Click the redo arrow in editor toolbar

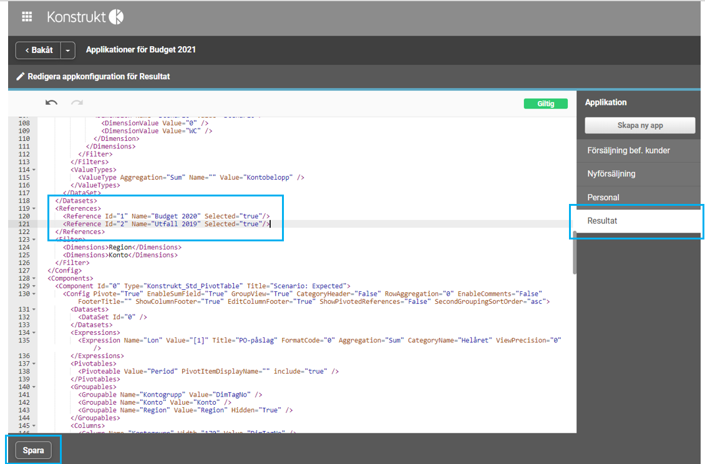76,103
